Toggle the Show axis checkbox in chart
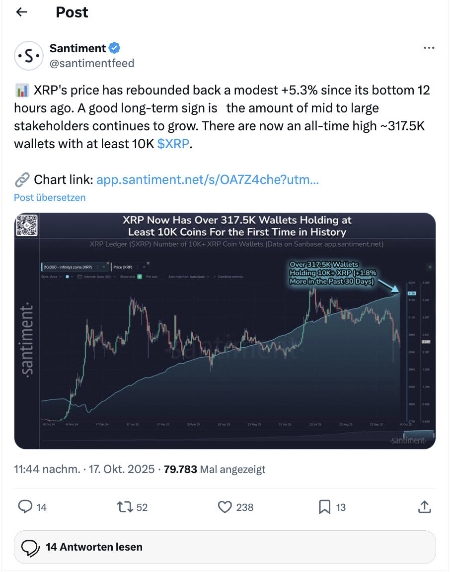The width and height of the screenshot is (452, 572). (x=140, y=277)
